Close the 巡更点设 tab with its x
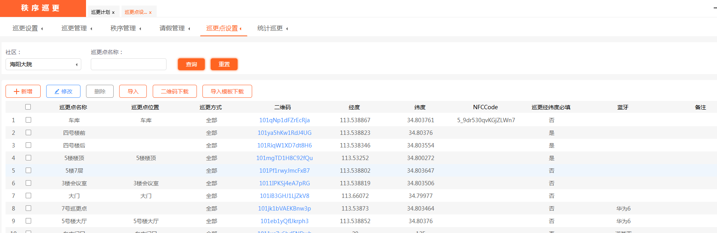 click(x=150, y=13)
